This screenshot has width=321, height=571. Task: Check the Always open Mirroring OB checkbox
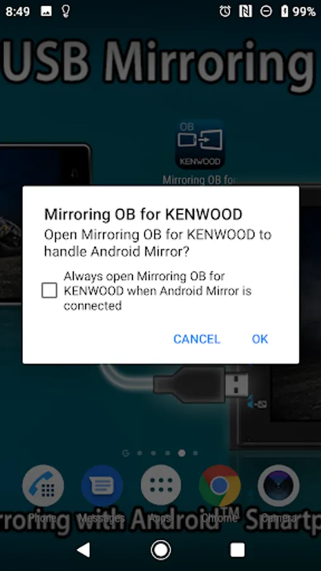tap(49, 291)
